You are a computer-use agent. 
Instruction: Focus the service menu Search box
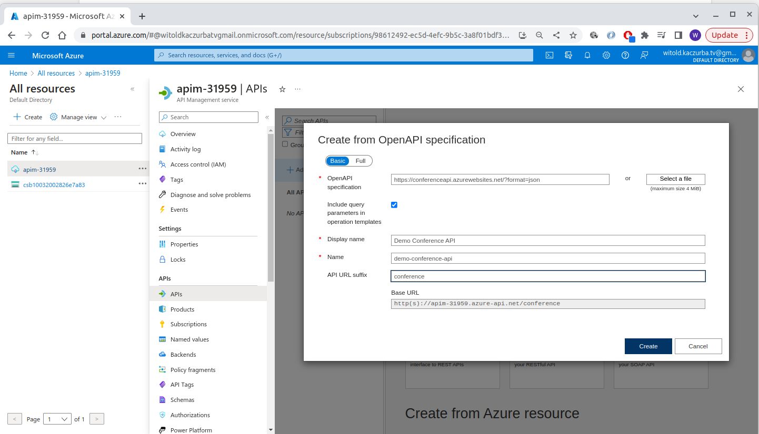click(x=208, y=117)
